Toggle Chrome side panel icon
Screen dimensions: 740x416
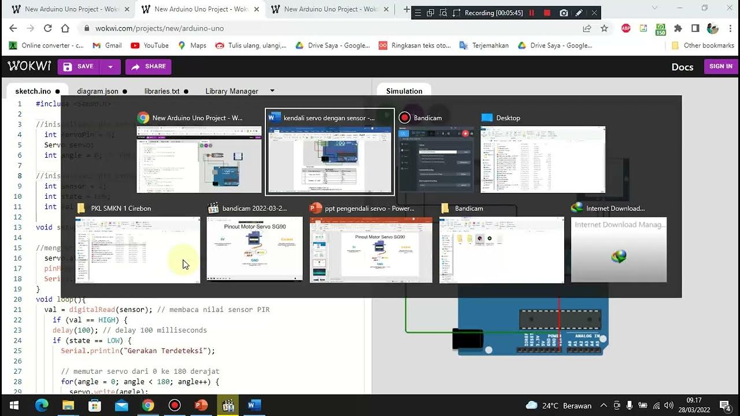pos(695,28)
